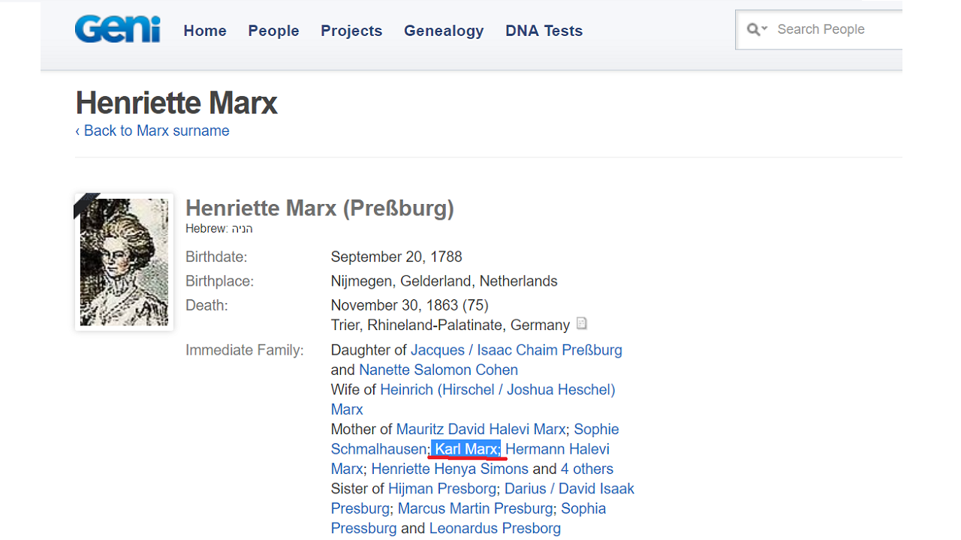Open the People menu

(x=273, y=31)
